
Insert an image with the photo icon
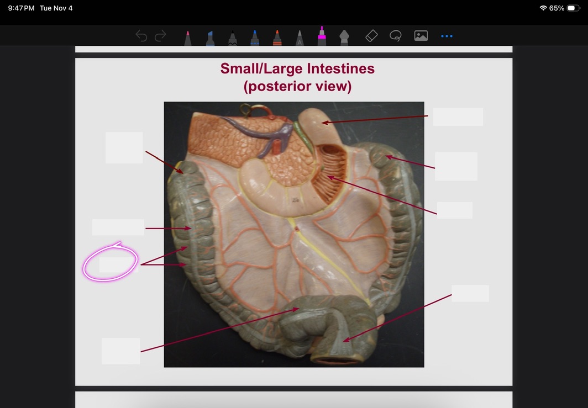click(x=421, y=36)
